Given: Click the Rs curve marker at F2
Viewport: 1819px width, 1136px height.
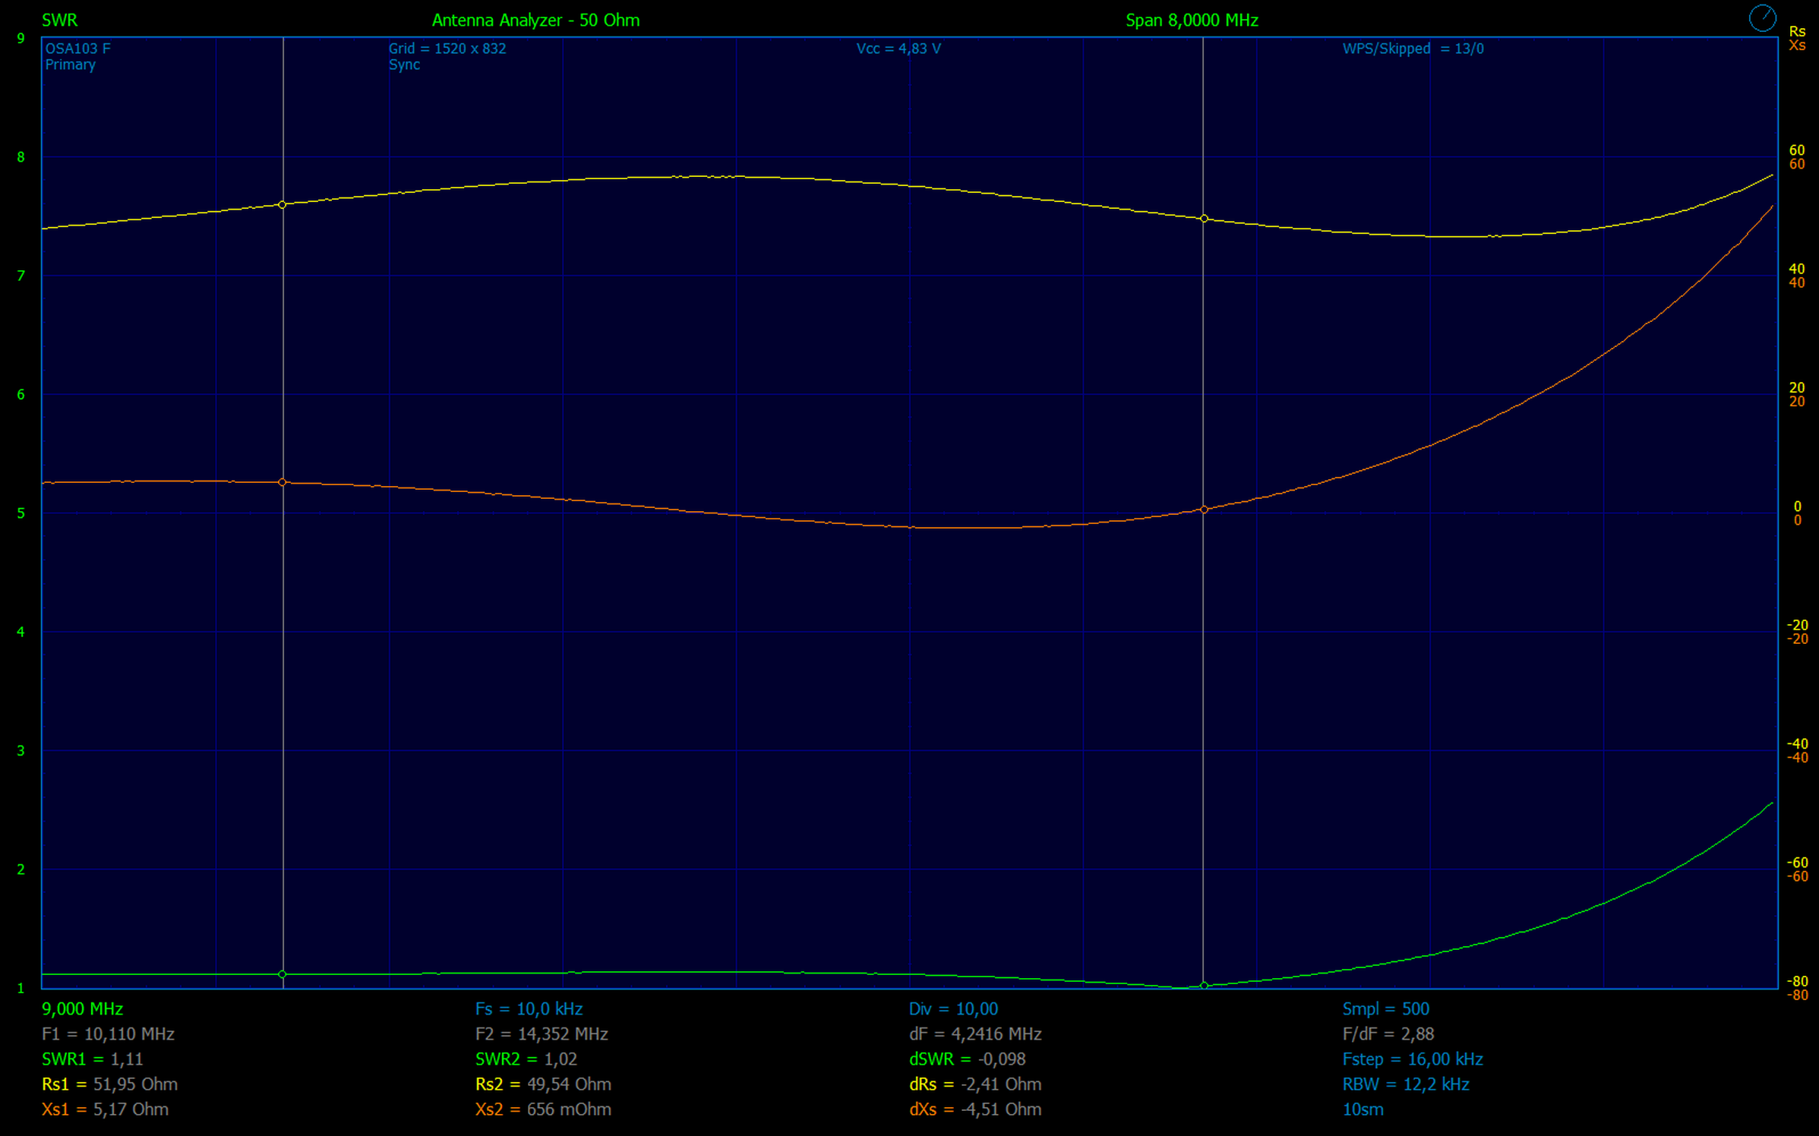Looking at the screenshot, I should point(1204,219).
